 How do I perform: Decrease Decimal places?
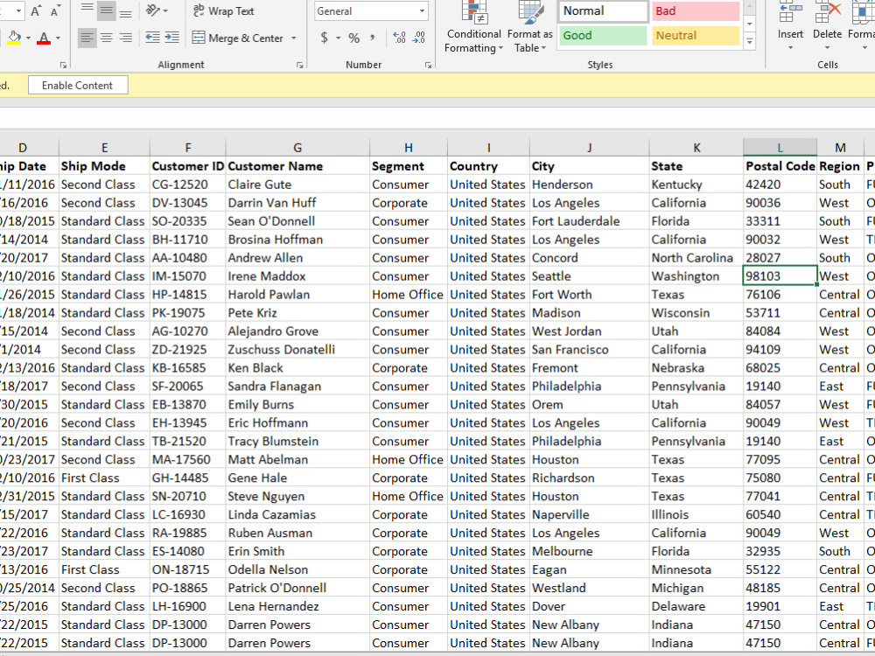tap(418, 38)
